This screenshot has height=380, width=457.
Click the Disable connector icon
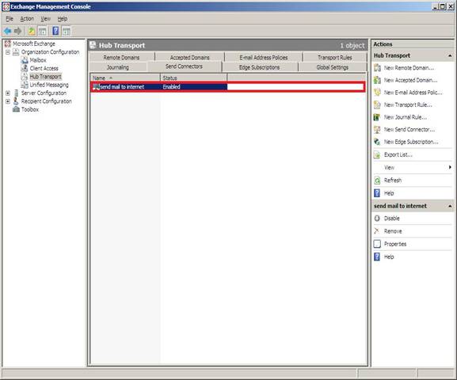coord(377,218)
